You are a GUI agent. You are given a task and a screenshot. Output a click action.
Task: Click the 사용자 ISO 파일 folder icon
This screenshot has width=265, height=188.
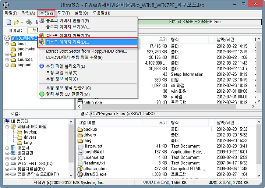coord(13,127)
